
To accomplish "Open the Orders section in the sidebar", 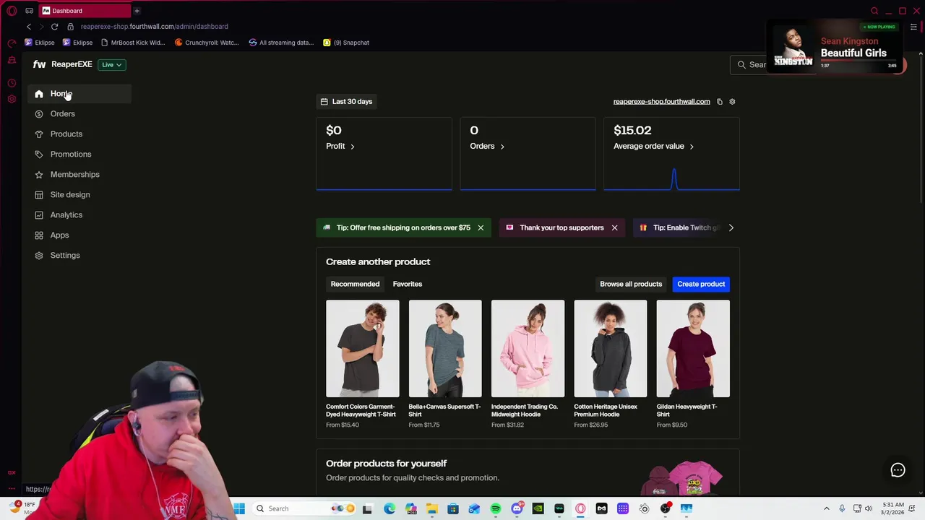I will [63, 113].
